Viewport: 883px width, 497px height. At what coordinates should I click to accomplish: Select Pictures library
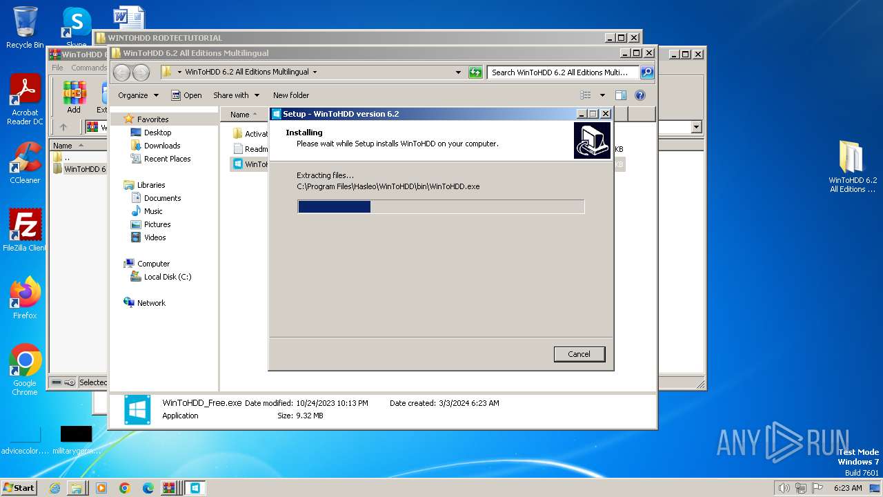(x=157, y=224)
